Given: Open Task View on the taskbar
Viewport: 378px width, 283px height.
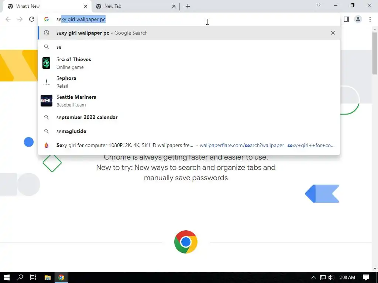Looking at the screenshot, I should [x=33, y=277].
